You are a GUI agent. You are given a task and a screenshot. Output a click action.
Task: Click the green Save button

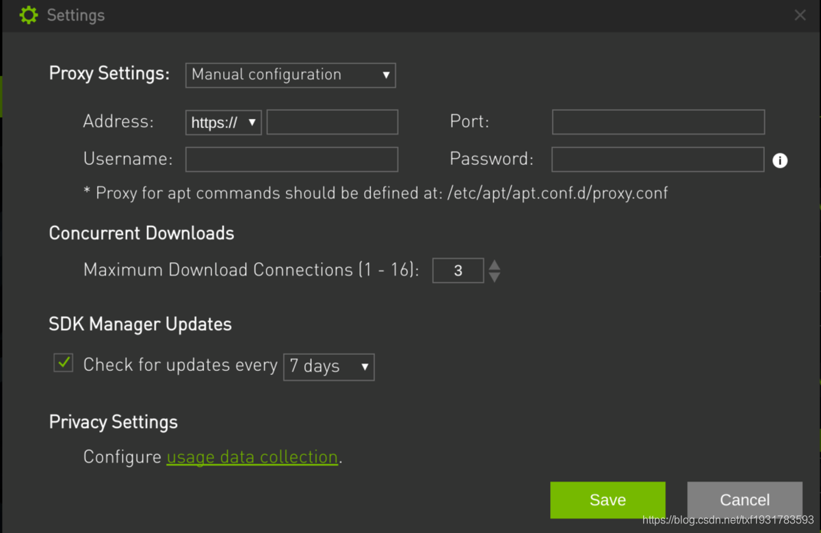(x=608, y=500)
